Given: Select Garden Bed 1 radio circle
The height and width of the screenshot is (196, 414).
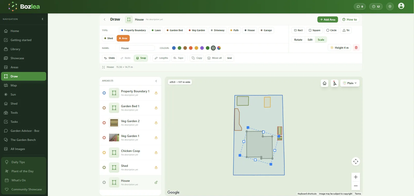Looking at the screenshot, I should click(104, 108).
